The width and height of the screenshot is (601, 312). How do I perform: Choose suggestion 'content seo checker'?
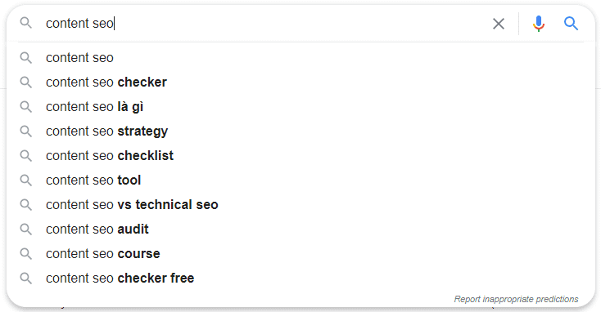point(300,82)
